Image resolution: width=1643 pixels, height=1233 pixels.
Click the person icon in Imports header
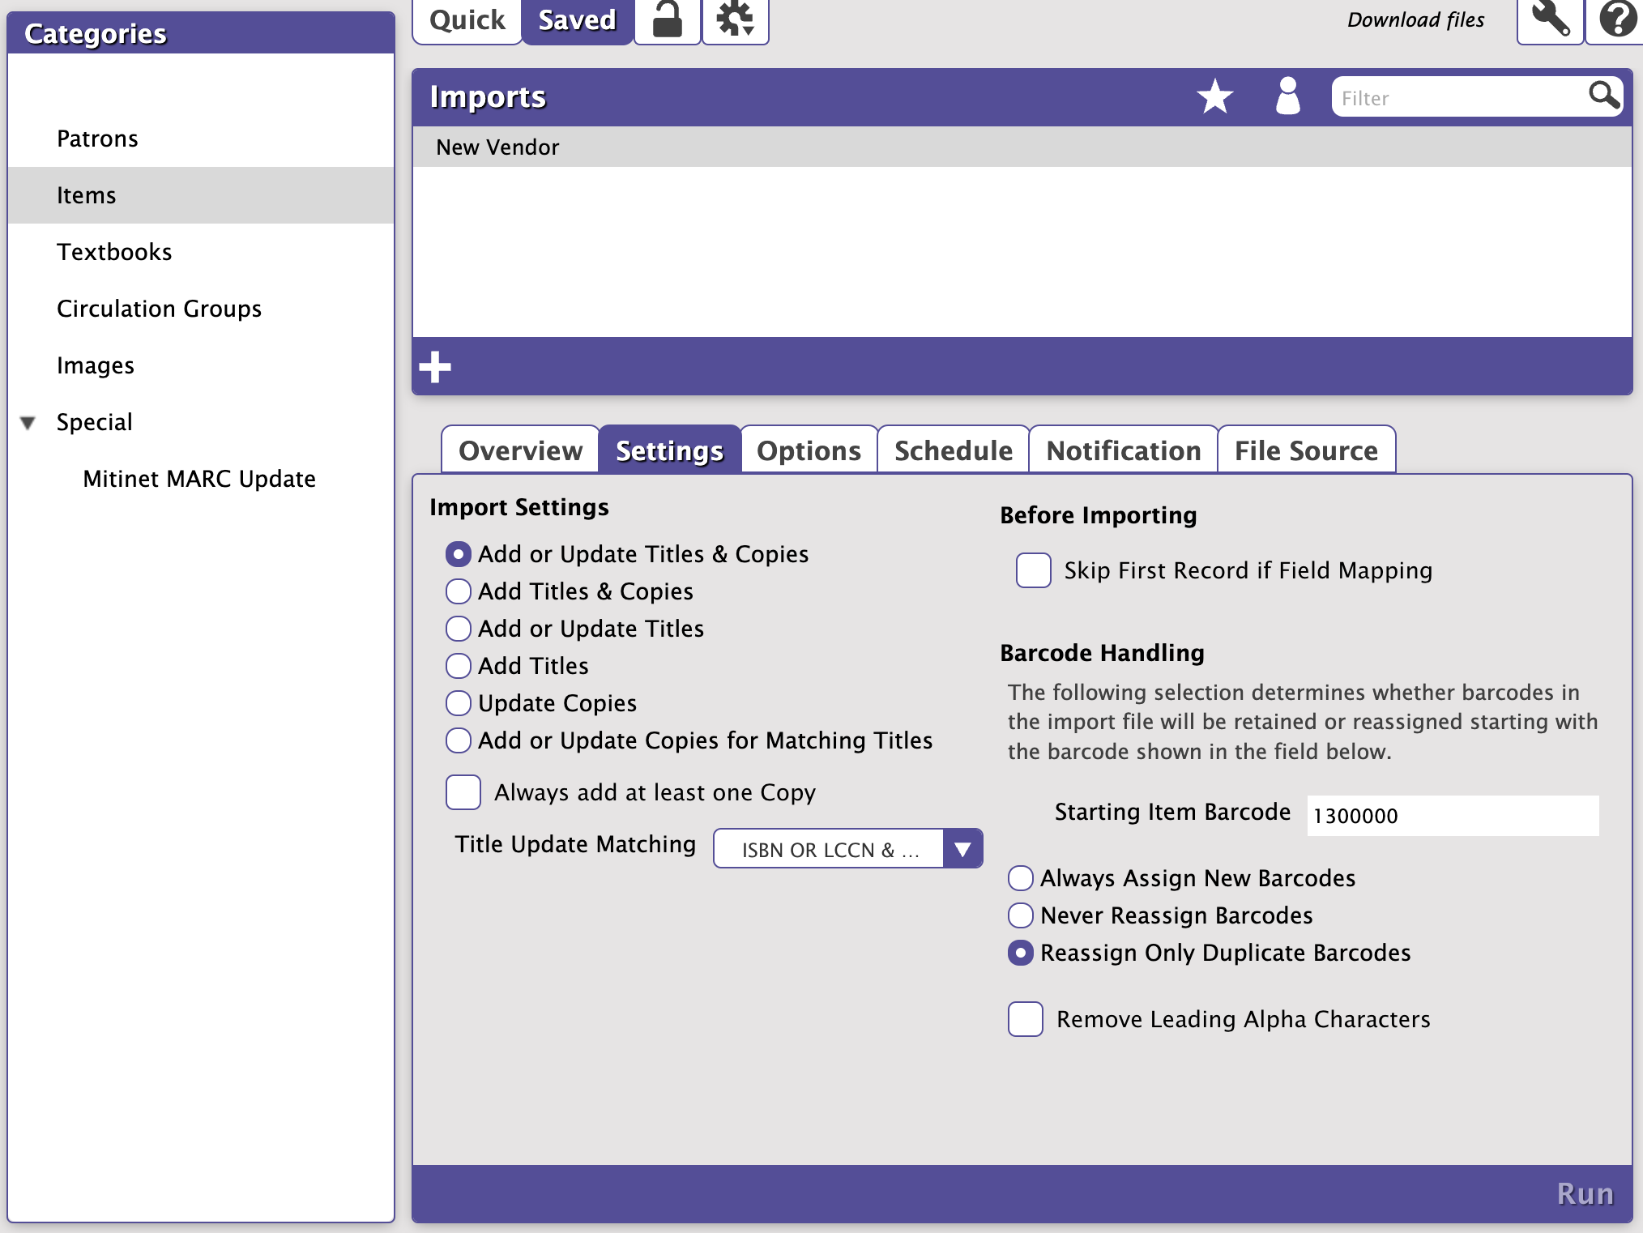(1287, 97)
